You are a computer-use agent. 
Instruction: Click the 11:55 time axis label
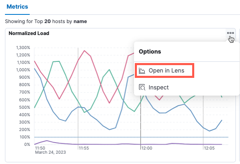click(x=84, y=148)
